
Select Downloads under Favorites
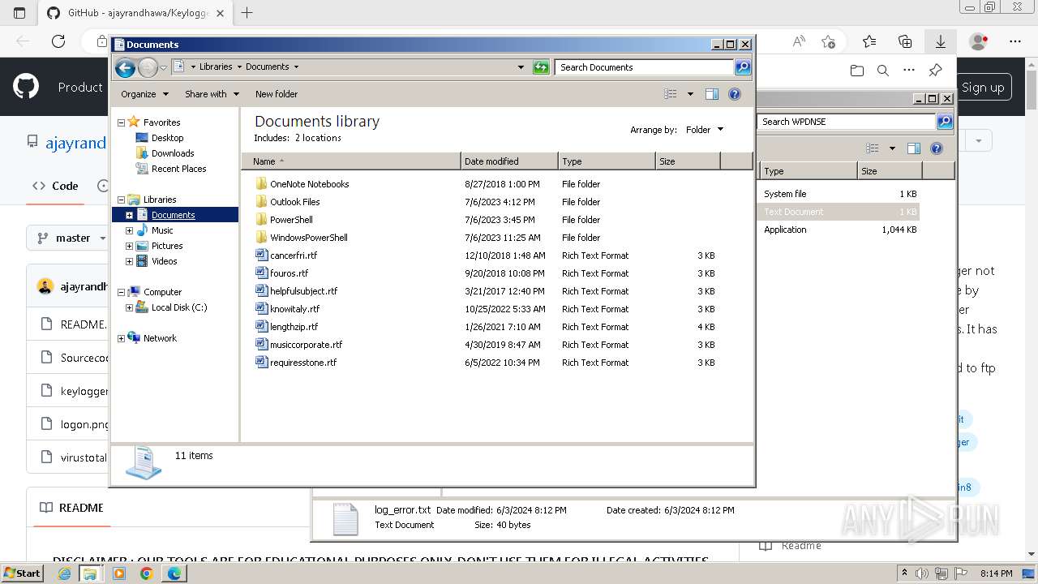pyautogui.click(x=173, y=153)
